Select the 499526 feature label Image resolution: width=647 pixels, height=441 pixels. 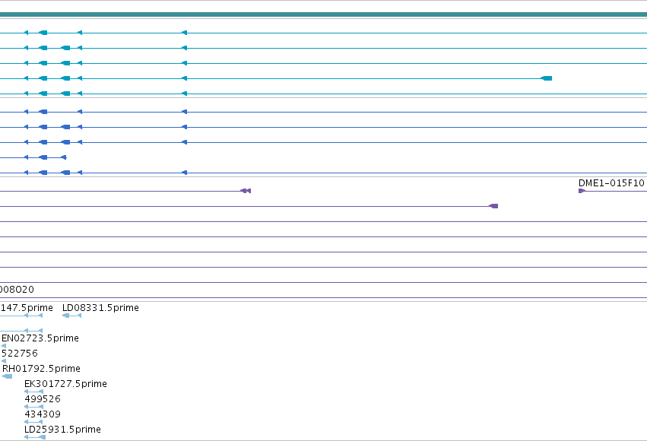coord(43,399)
